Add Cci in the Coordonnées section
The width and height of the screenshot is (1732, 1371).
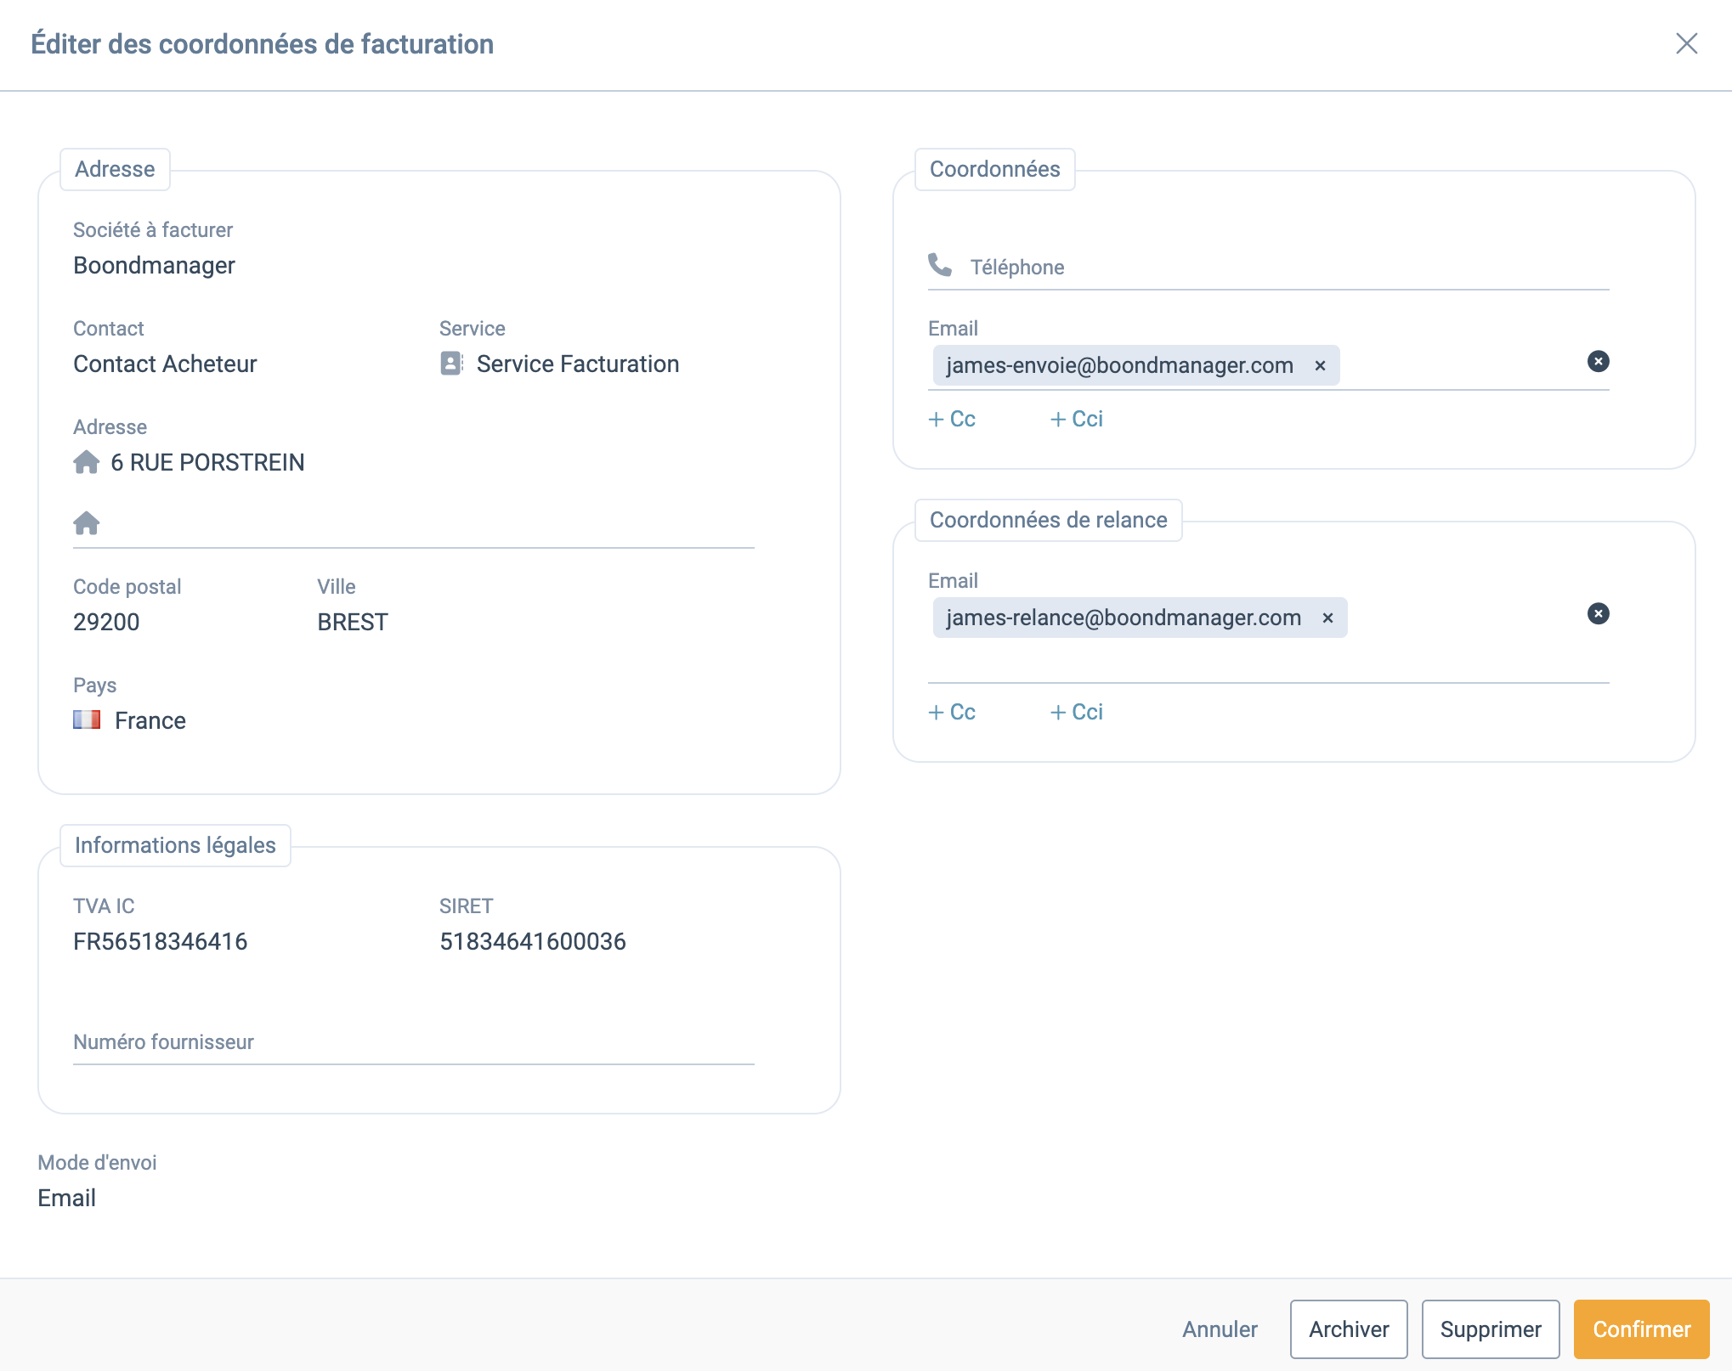[x=1077, y=419]
